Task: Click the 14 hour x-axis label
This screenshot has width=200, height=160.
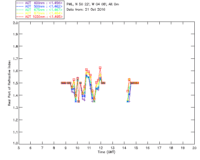Action: click(124, 148)
